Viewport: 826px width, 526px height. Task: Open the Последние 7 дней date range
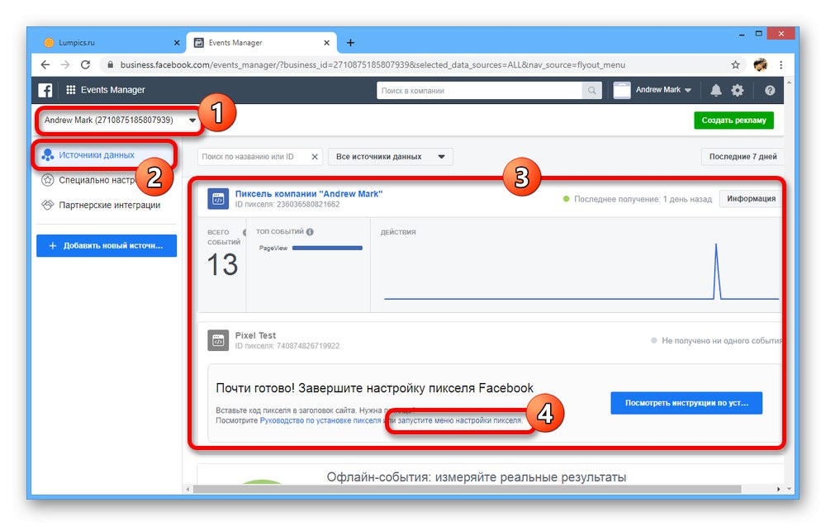point(743,157)
